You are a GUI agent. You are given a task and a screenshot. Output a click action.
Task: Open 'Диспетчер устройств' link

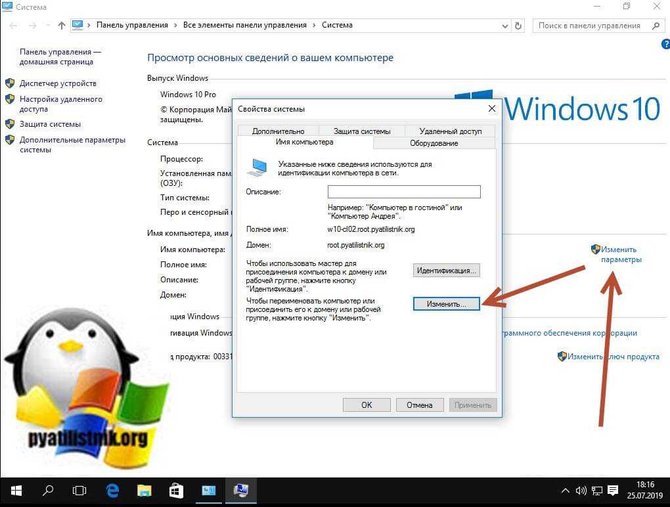click(58, 83)
